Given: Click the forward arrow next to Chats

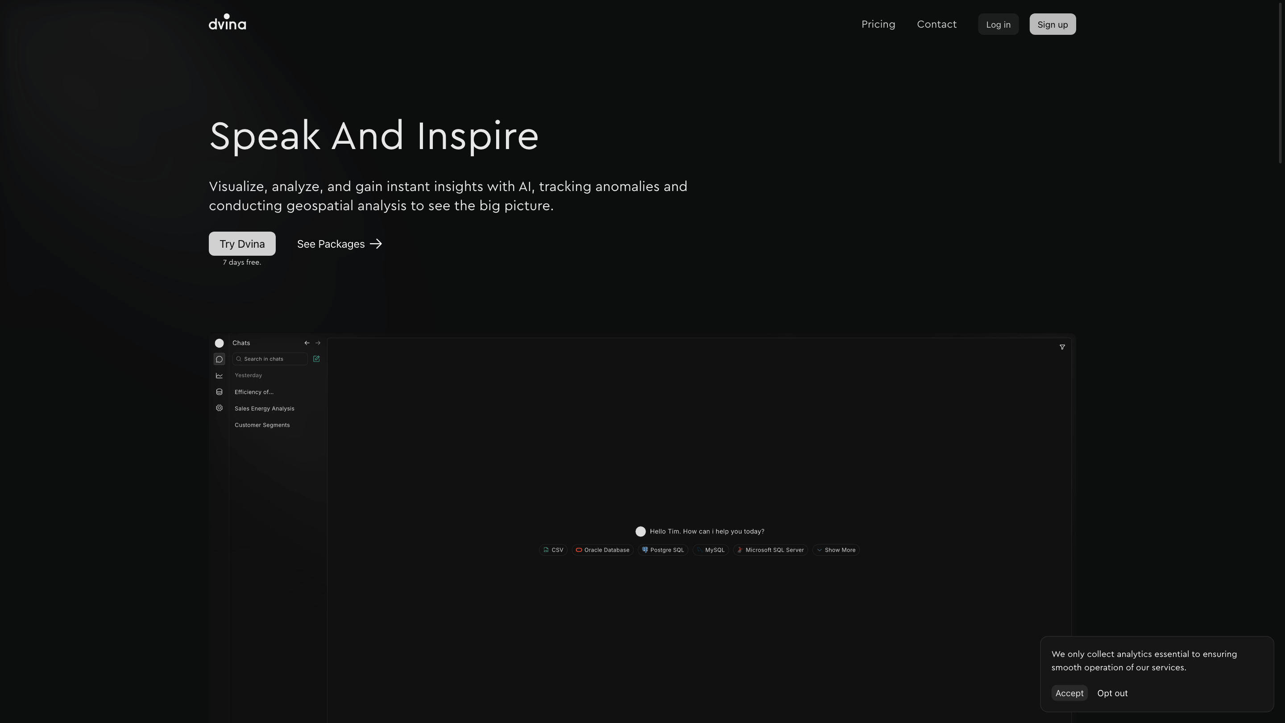Looking at the screenshot, I should (x=318, y=343).
